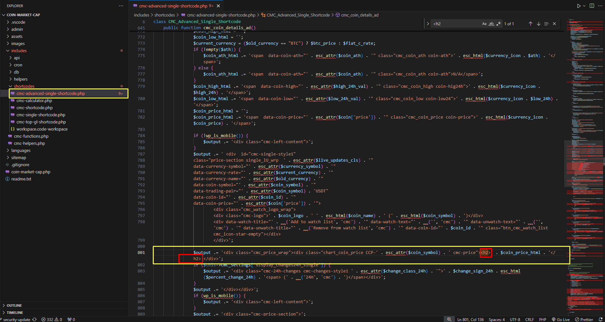Screen dimensions: 605x322
Task: Change end of line sequence CRLF
Action: coord(529,319)
